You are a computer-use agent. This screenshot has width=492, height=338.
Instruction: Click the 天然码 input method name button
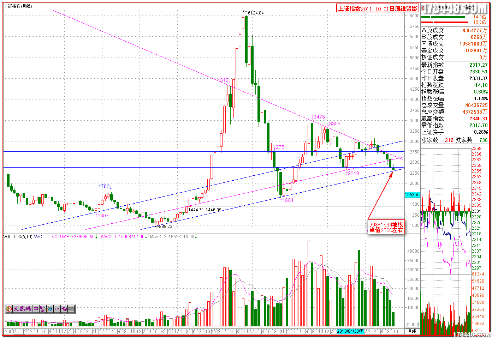tap(22, 309)
